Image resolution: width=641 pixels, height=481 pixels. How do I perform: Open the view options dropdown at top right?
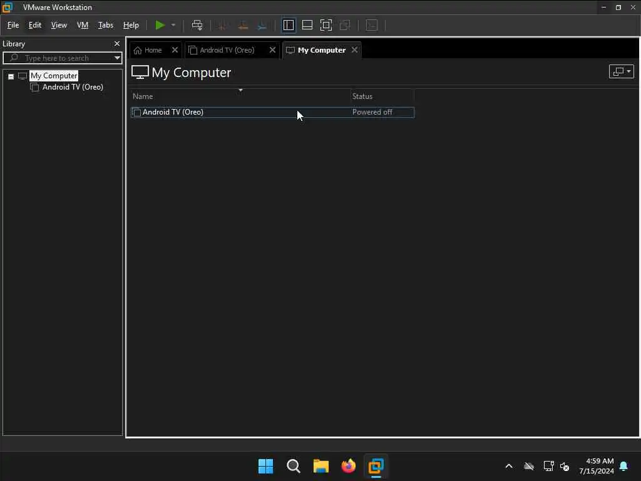click(x=622, y=71)
